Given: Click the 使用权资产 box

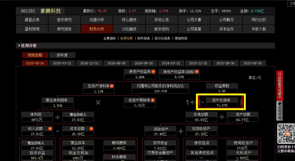Looking at the screenshot, I should pyautogui.click(x=243, y=145).
